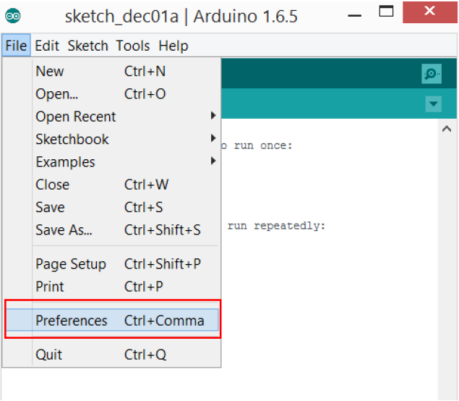The width and height of the screenshot is (459, 401).
Task: Expand the Open Recent submenu
Action: coord(76,117)
